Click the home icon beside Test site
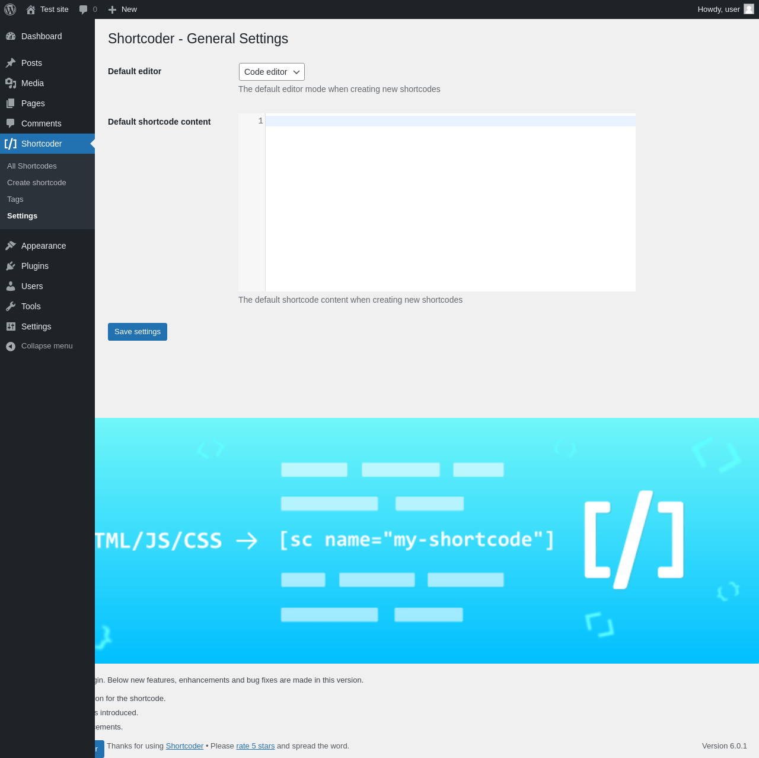This screenshot has width=759, height=758. (31, 9)
